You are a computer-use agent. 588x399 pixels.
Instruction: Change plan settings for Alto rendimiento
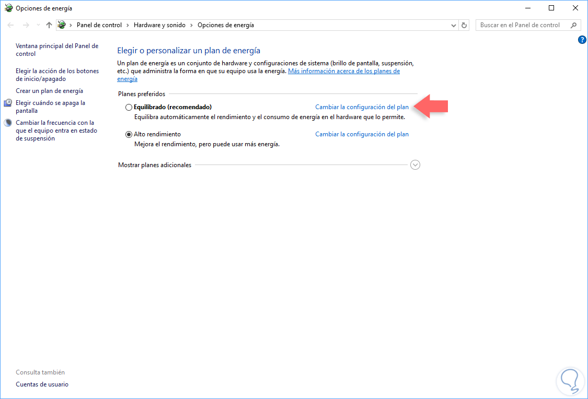pos(362,134)
